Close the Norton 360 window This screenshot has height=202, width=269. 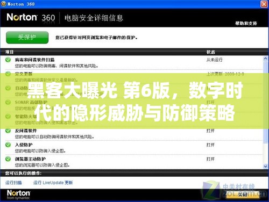[x=264, y=4]
